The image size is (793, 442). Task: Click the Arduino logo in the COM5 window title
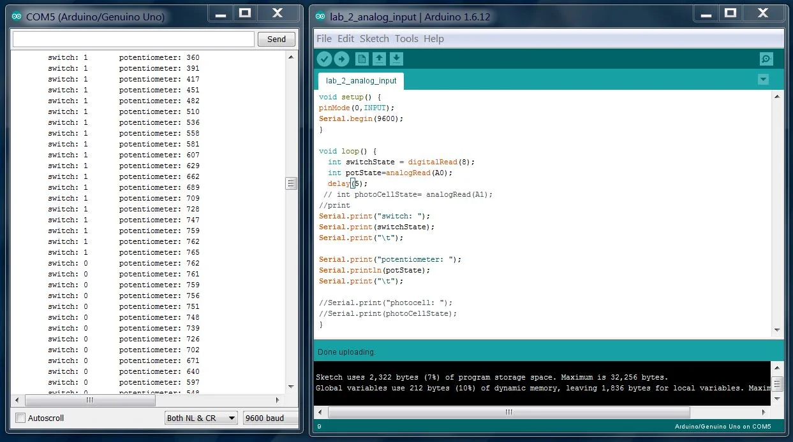[x=17, y=17]
